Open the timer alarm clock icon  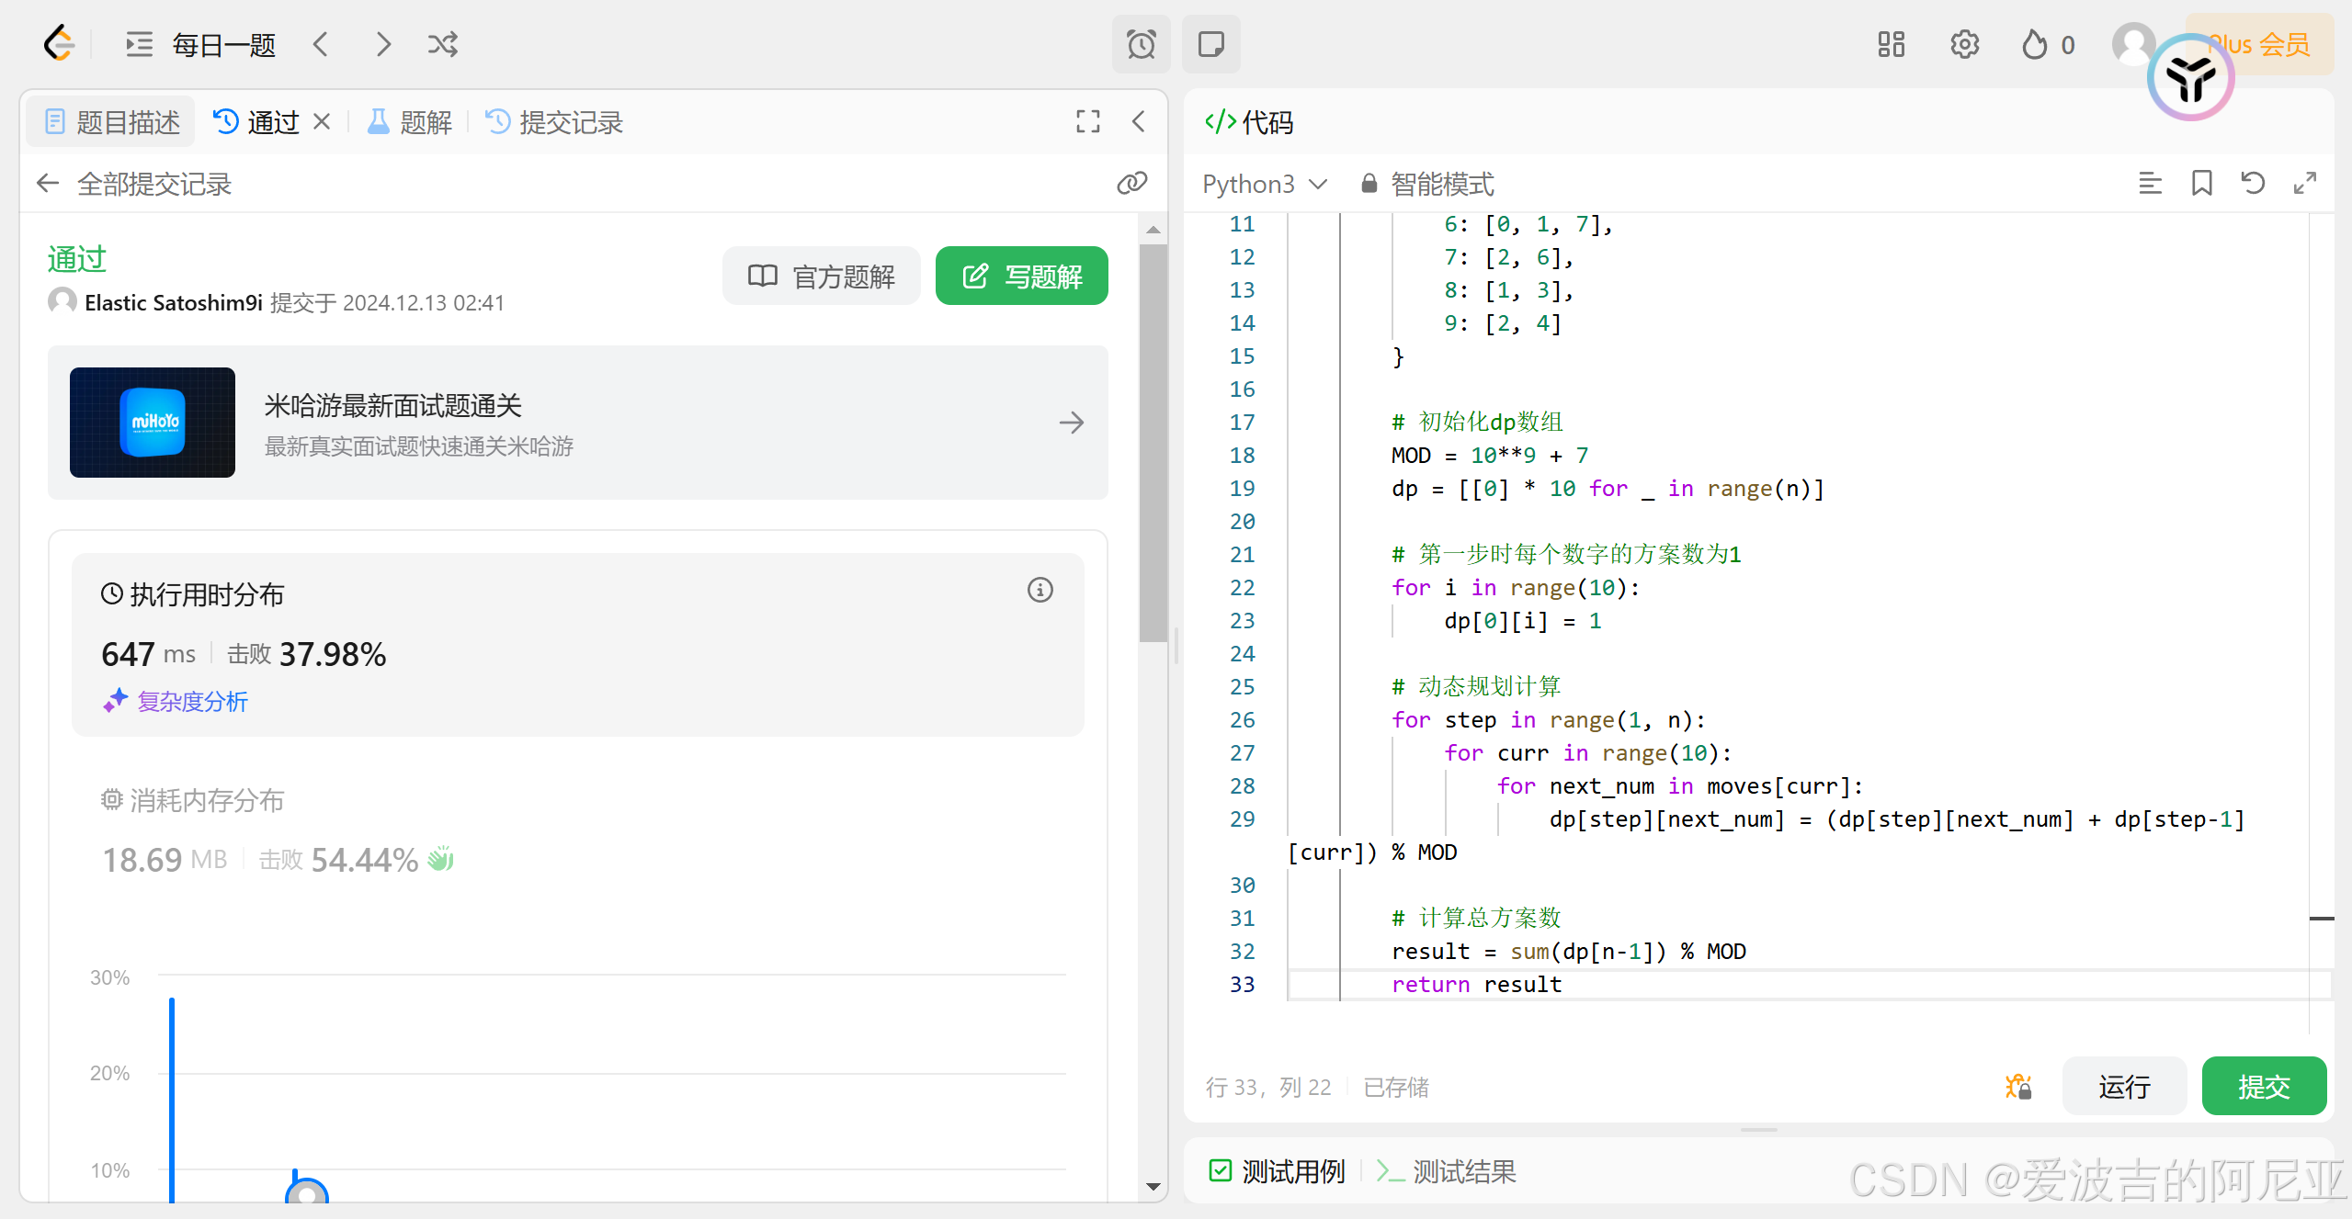[1141, 44]
